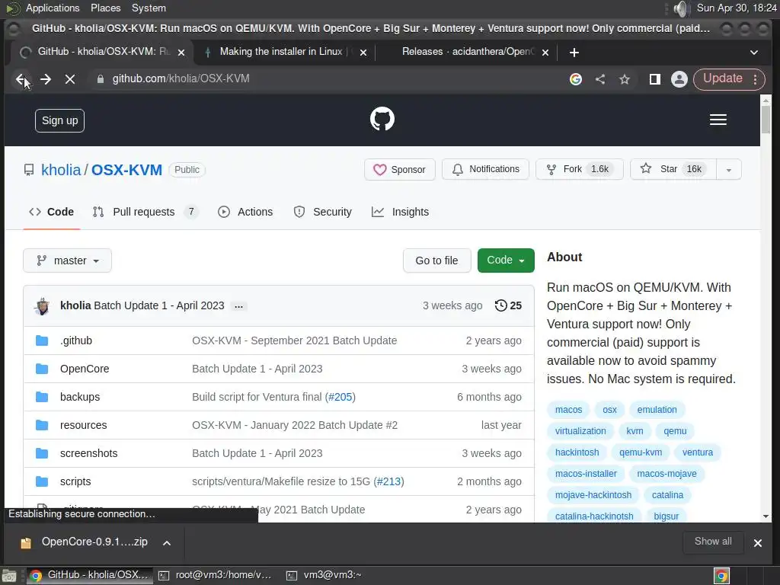This screenshot has width=780, height=585.
Task: Switch to the Code tab
Action: [51, 212]
